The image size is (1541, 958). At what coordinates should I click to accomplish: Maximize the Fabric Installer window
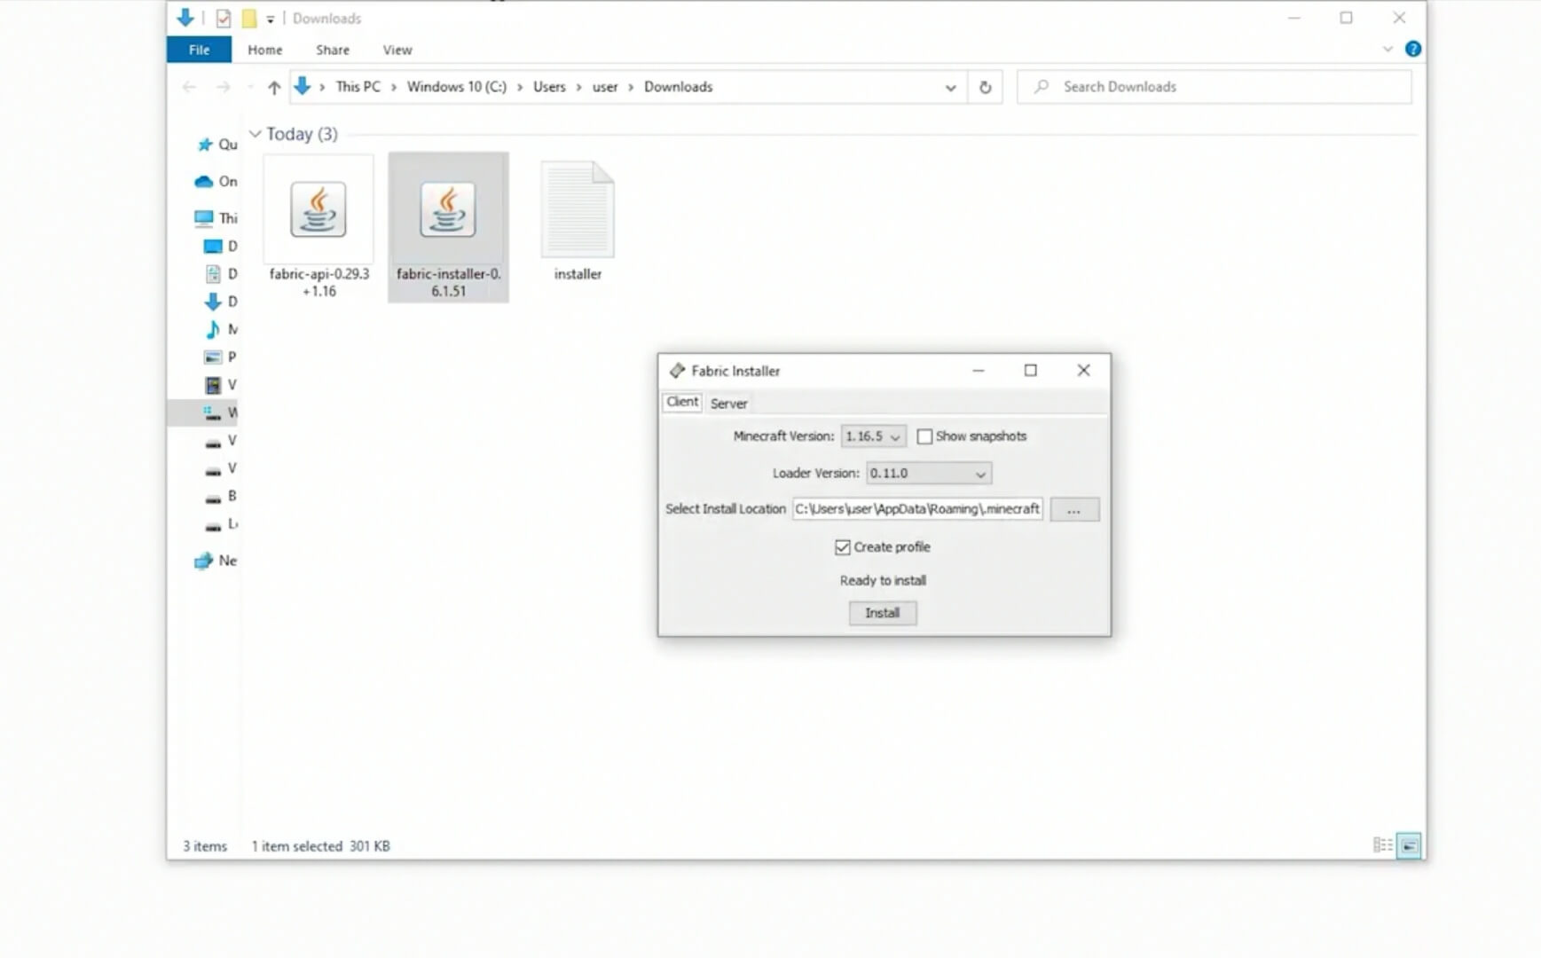click(1030, 371)
